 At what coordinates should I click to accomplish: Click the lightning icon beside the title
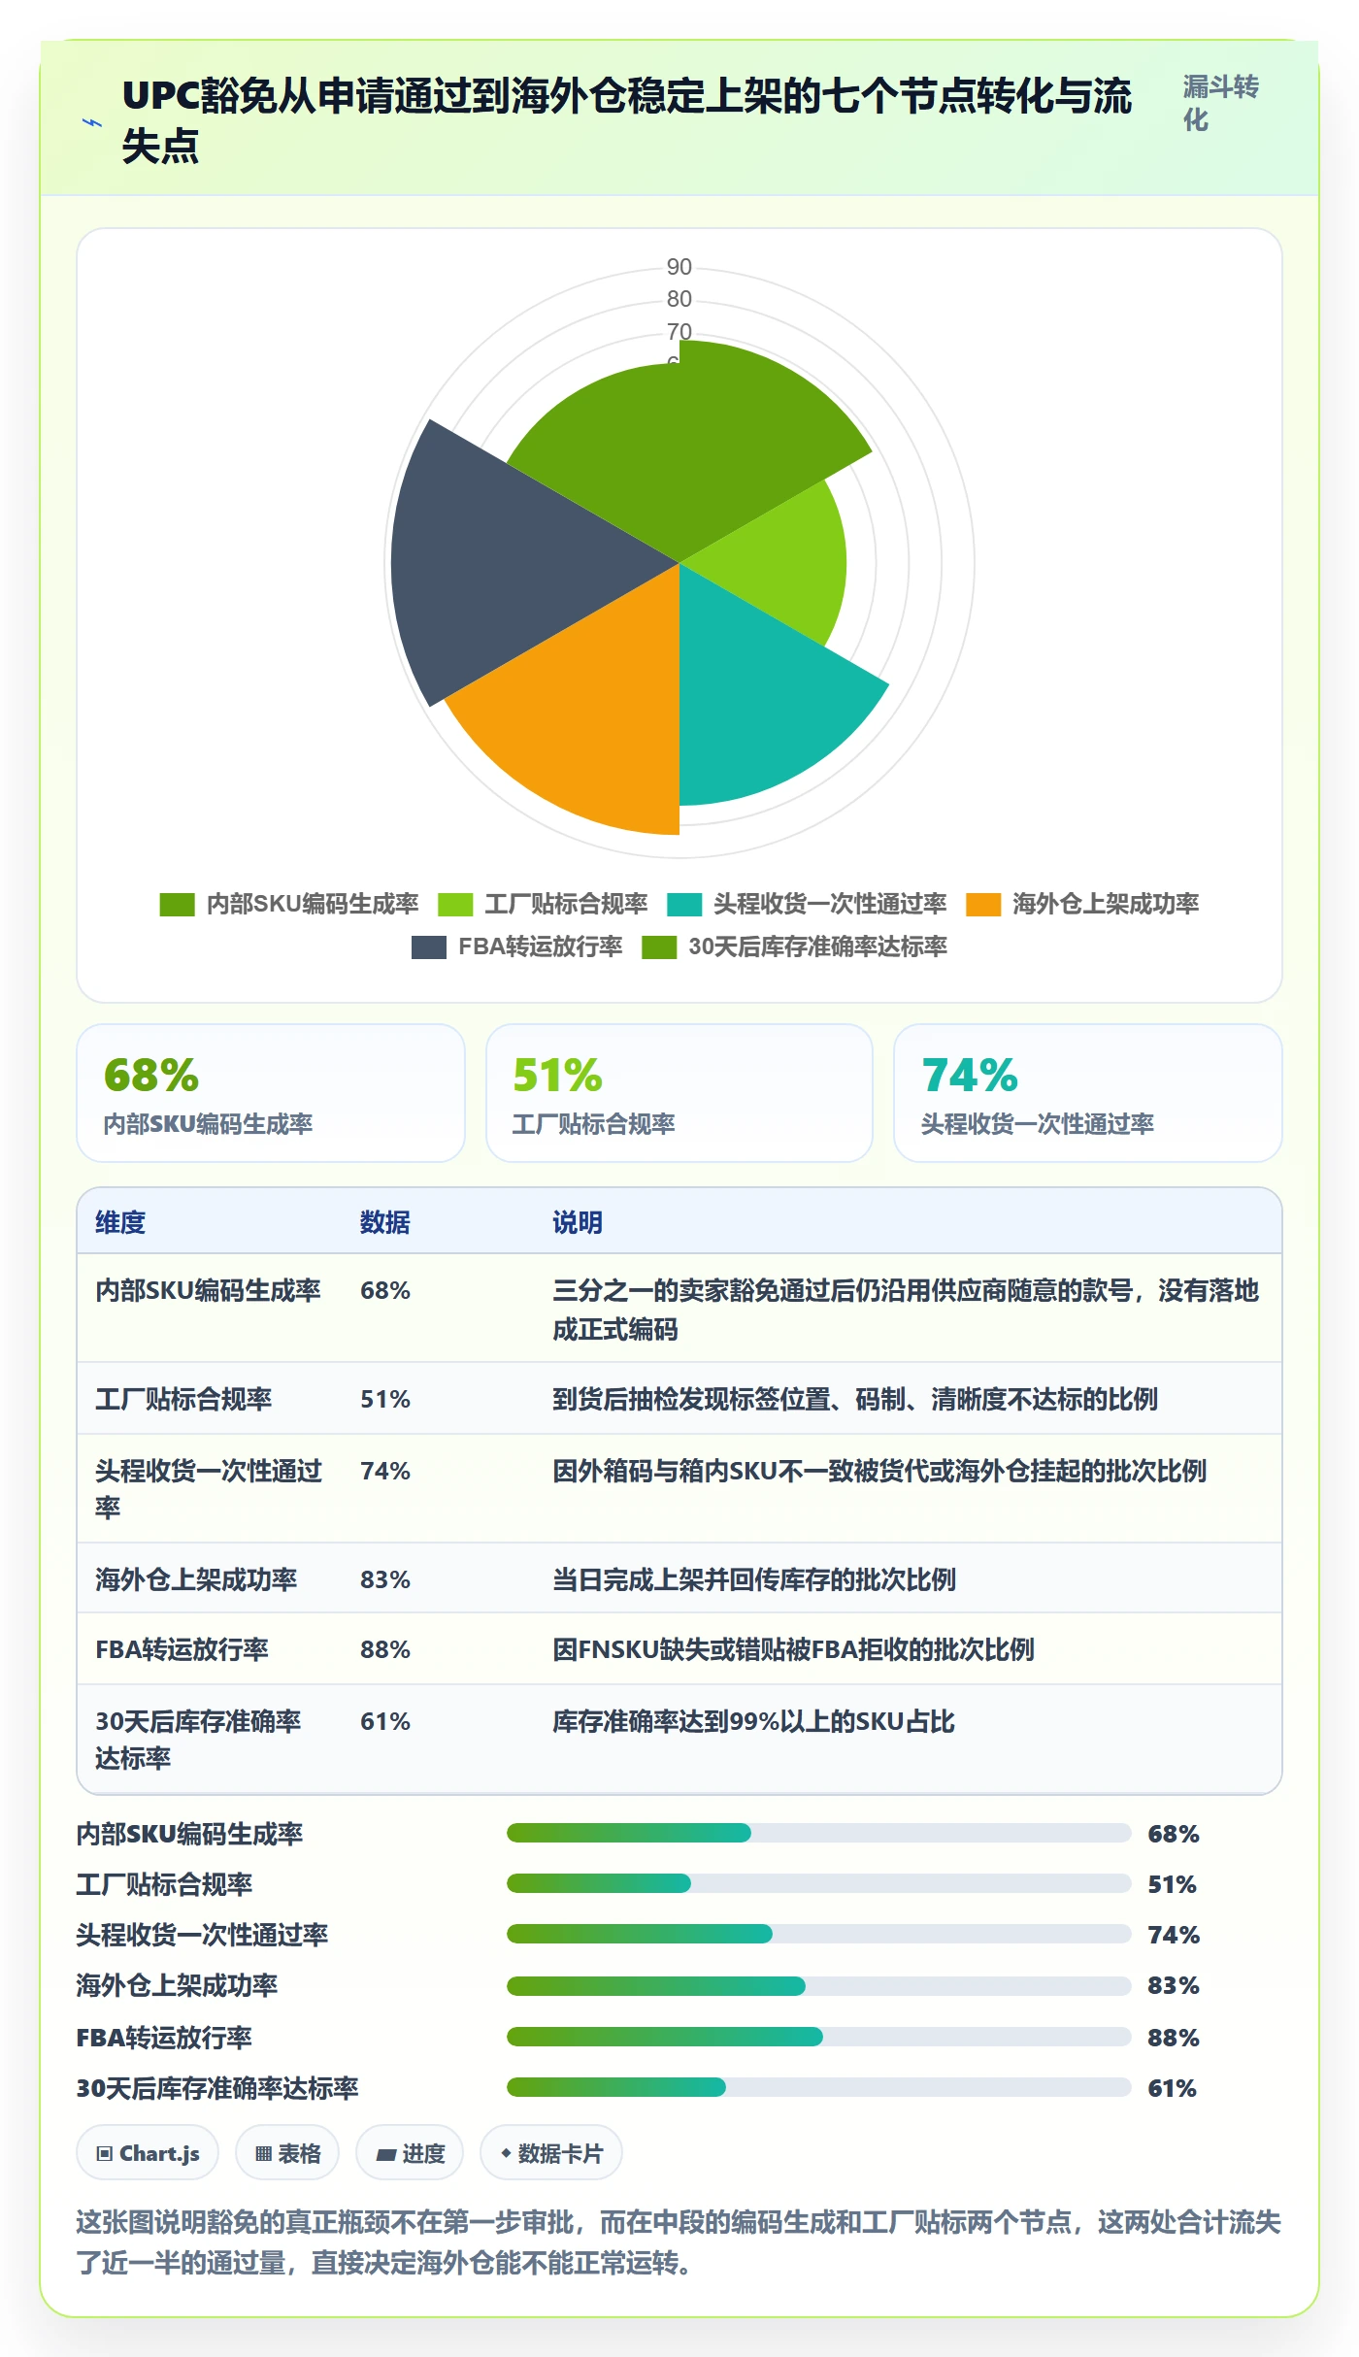click(x=92, y=123)
